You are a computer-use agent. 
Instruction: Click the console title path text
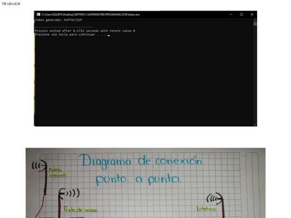click(91, 15)
